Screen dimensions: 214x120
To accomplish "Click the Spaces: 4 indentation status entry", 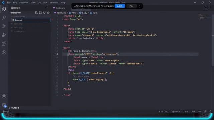I will [176, 111].
